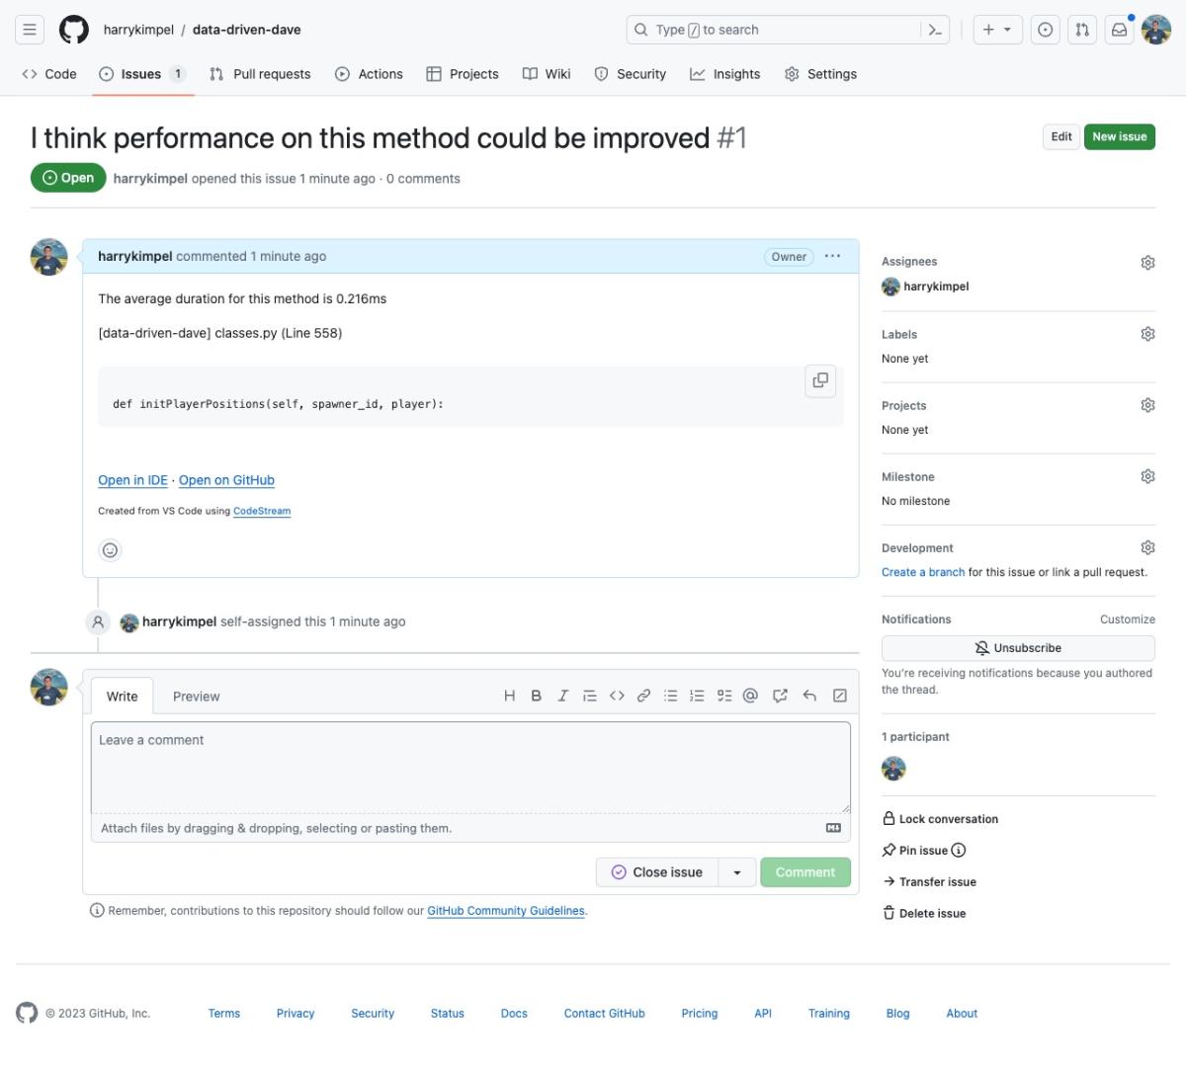The image size is (1186, 1071).
Task: Insert a task list checkbox icon
Action: pos(723,696)
